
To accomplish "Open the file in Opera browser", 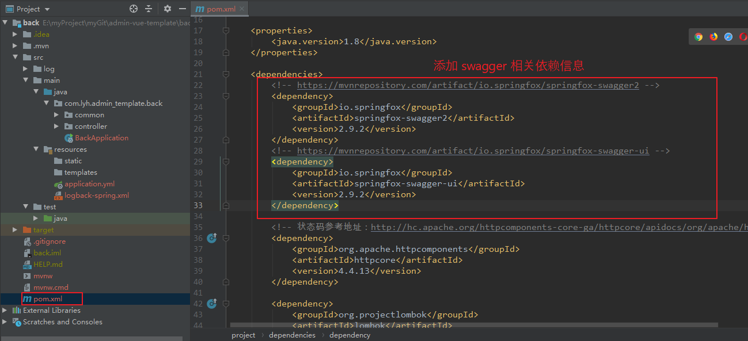I will (743, 37).
